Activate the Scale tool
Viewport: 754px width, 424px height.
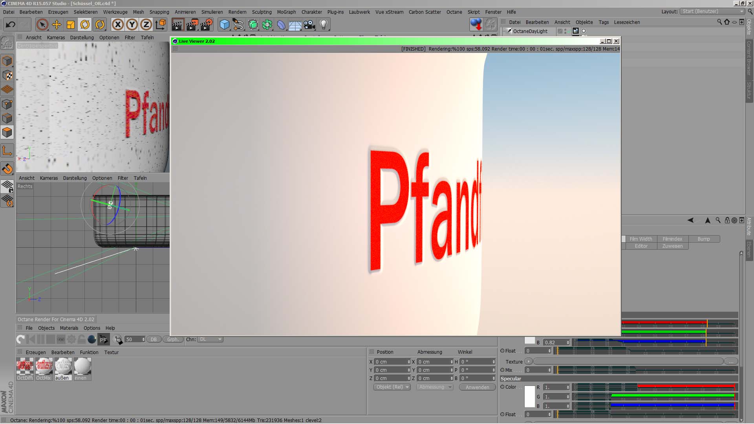tap(71, 25)
